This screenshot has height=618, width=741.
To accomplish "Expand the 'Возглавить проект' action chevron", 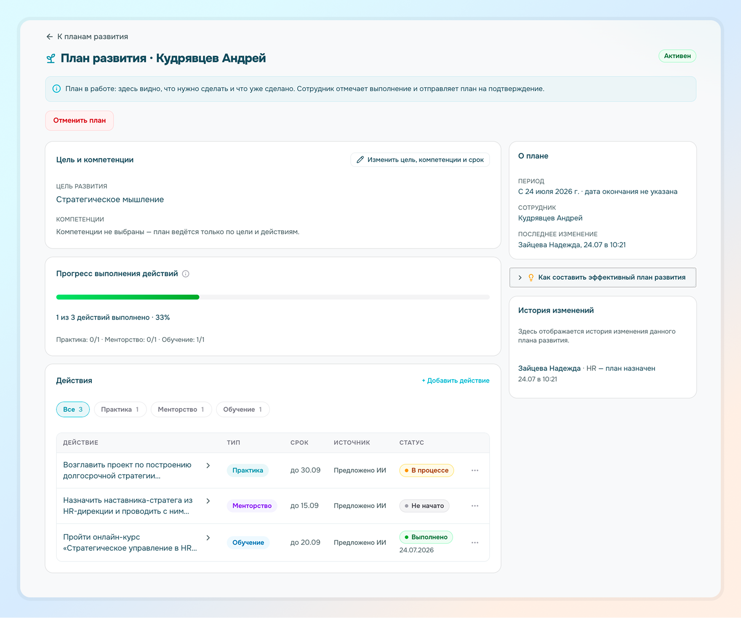I will (208, 466).
